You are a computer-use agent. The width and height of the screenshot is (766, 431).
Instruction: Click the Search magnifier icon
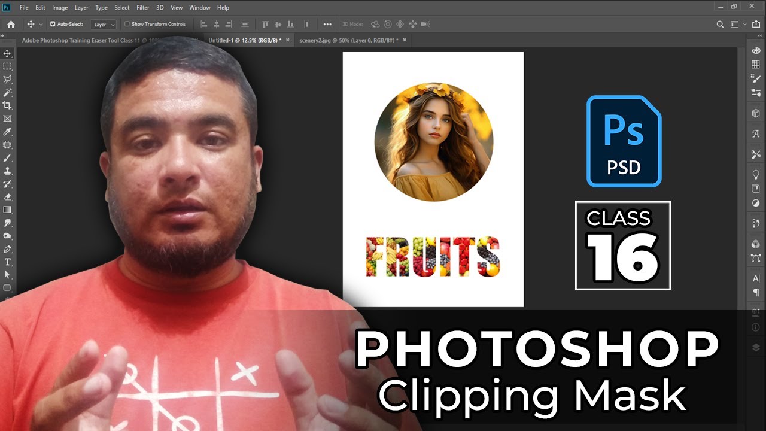[x=721, y=25]
